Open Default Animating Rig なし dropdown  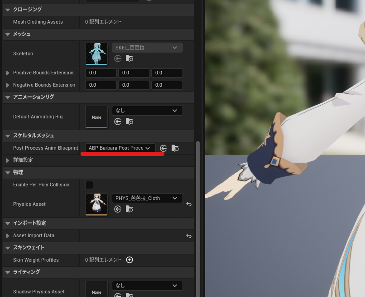(x=147, y=111)
